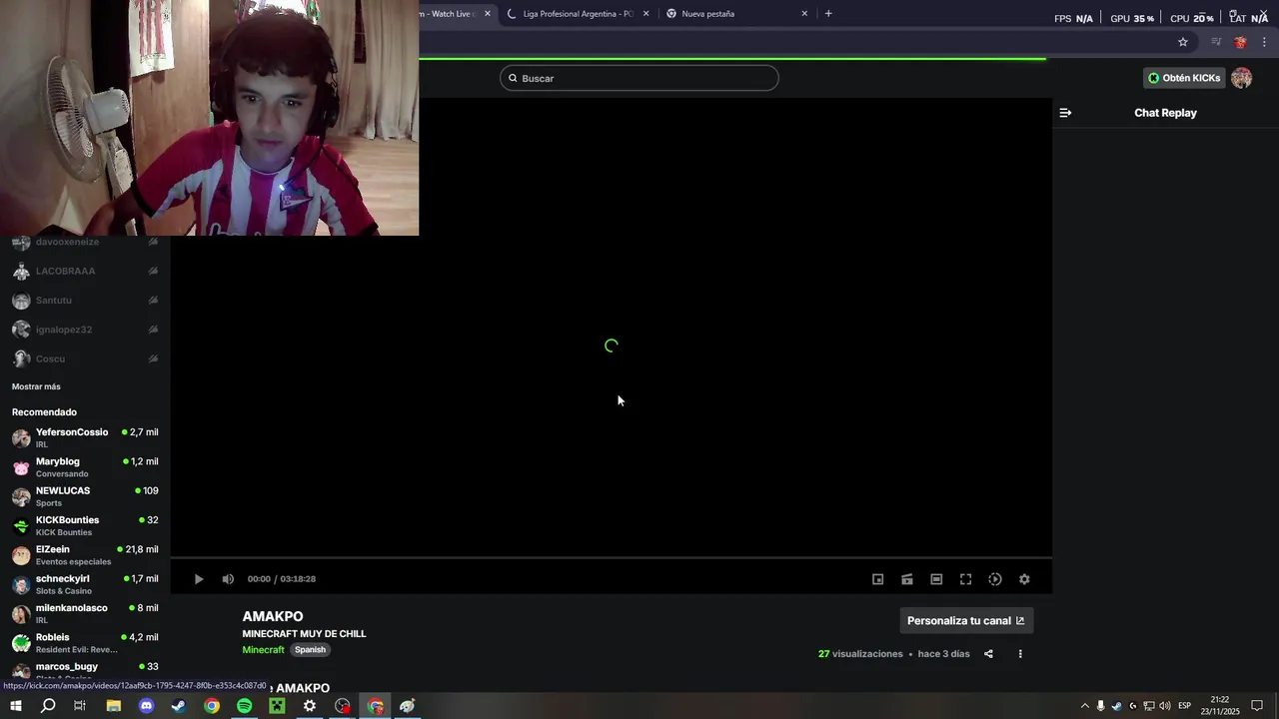The height and width of the screenshot is (719, 1279).
Task: Open the Windows notification center
Action: [1257, 706]
